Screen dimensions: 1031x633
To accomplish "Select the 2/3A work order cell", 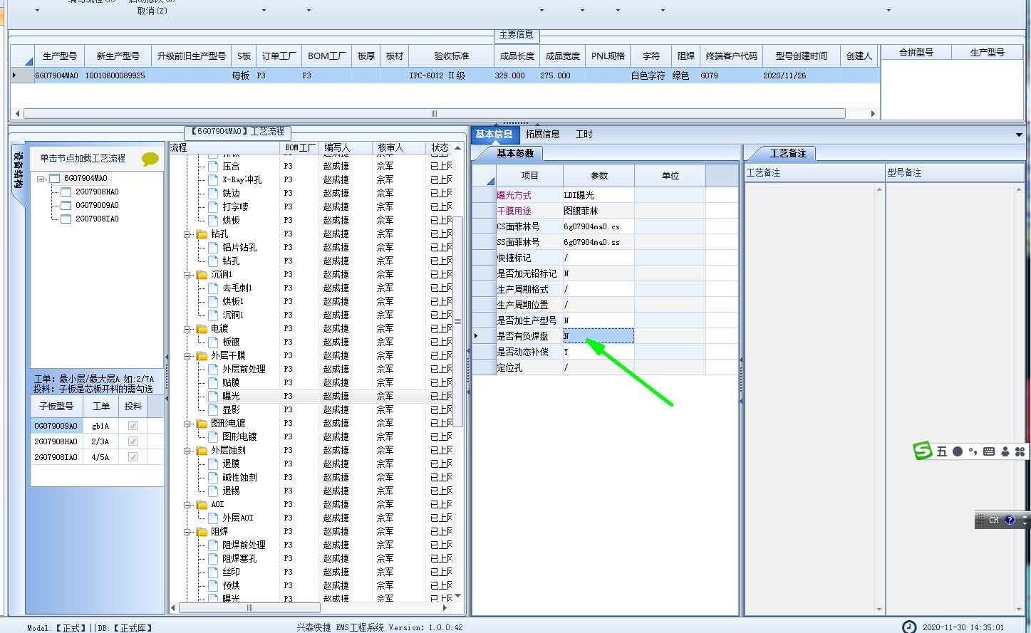I will click(x=100, y=441).
